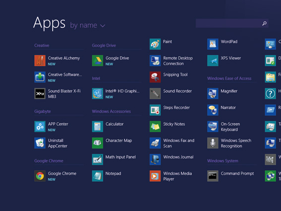Launch Windows Speech Recognition microphone icon
Image resolution: width=281 pixels, height=211 pixels.
point(213,143)
